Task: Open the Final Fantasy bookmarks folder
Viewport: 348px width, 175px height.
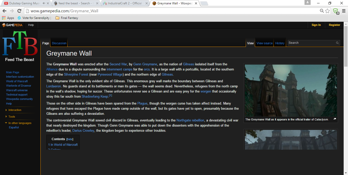Action: [x=67, y=18]
